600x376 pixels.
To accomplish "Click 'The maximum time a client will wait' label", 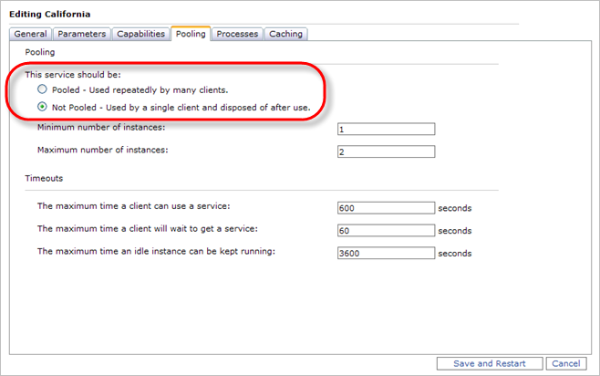I will tap(148, 229).
